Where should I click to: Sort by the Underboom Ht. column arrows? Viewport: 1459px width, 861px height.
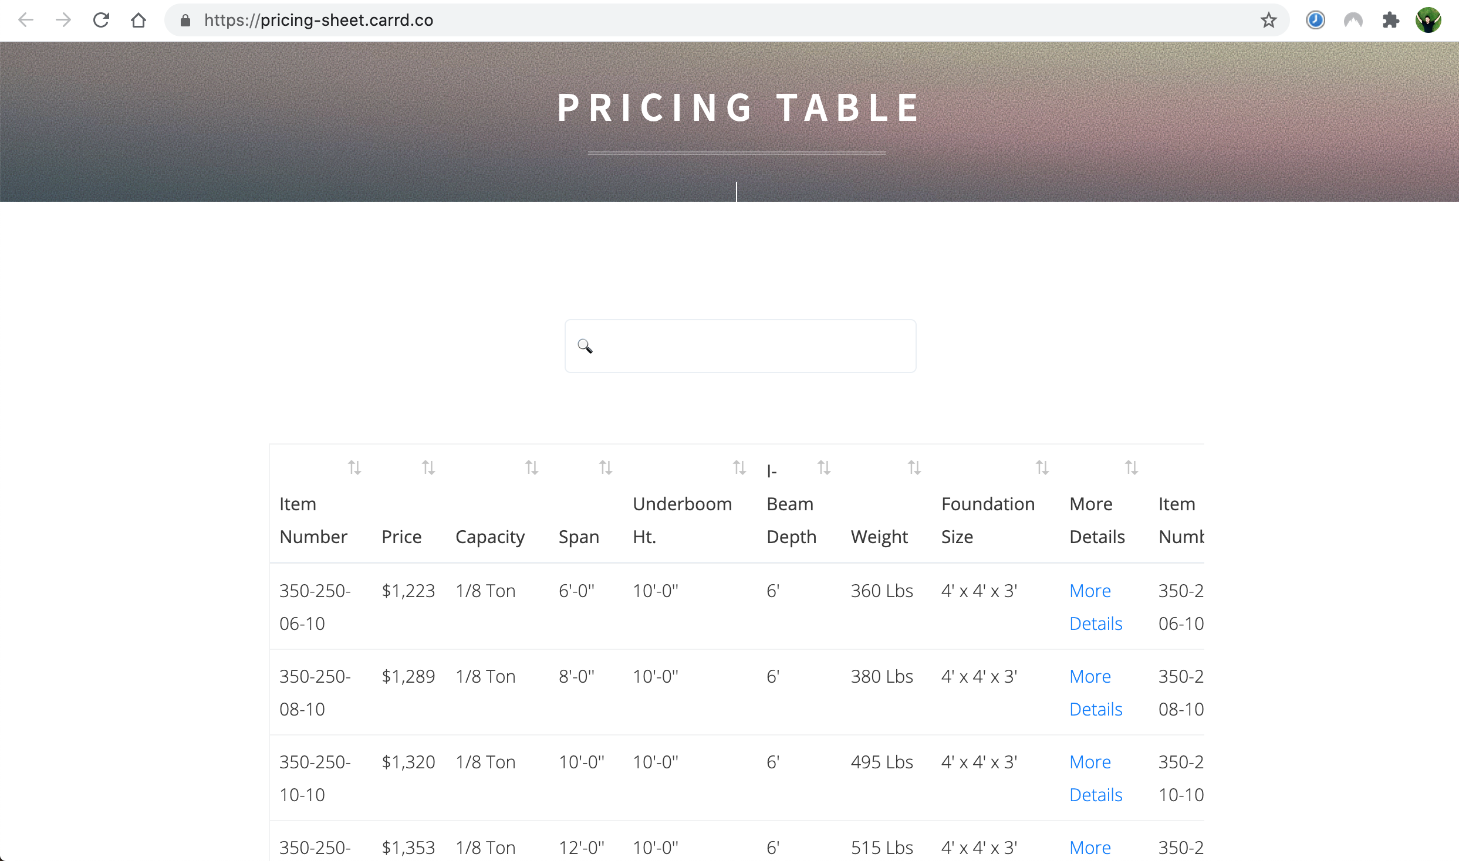(739, 467)
